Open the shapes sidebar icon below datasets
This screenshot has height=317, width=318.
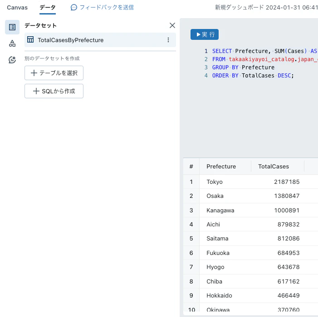click(12, 43)
